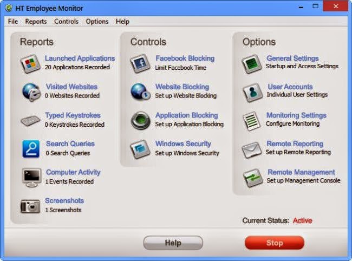Open the Computer Activity link
This screenshot has height=261, width=352.
click(73, 172)
